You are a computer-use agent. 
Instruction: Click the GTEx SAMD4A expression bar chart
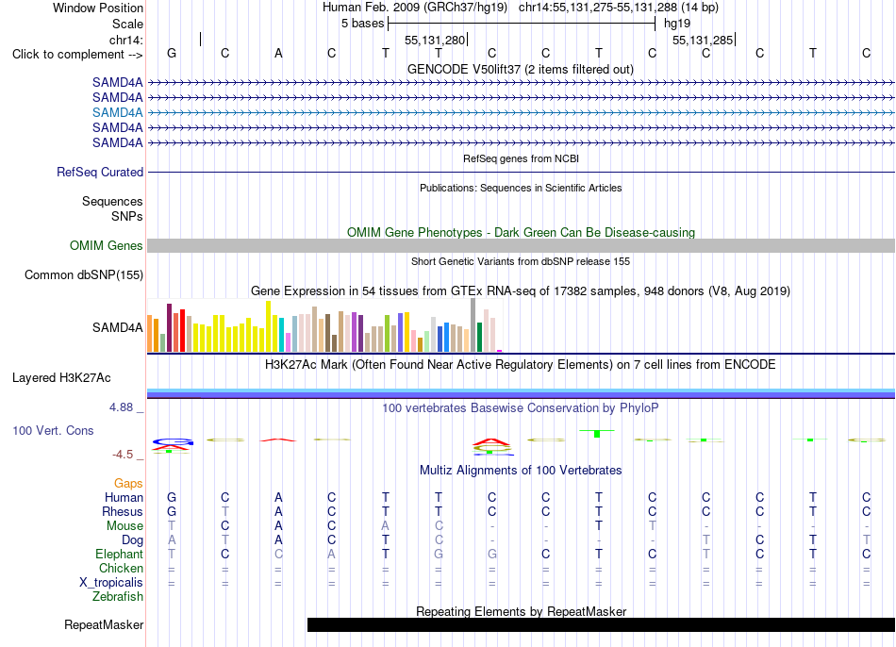coord(324,325)
